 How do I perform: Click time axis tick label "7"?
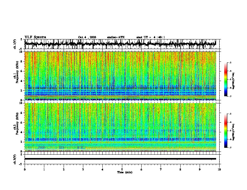[161, 169]
